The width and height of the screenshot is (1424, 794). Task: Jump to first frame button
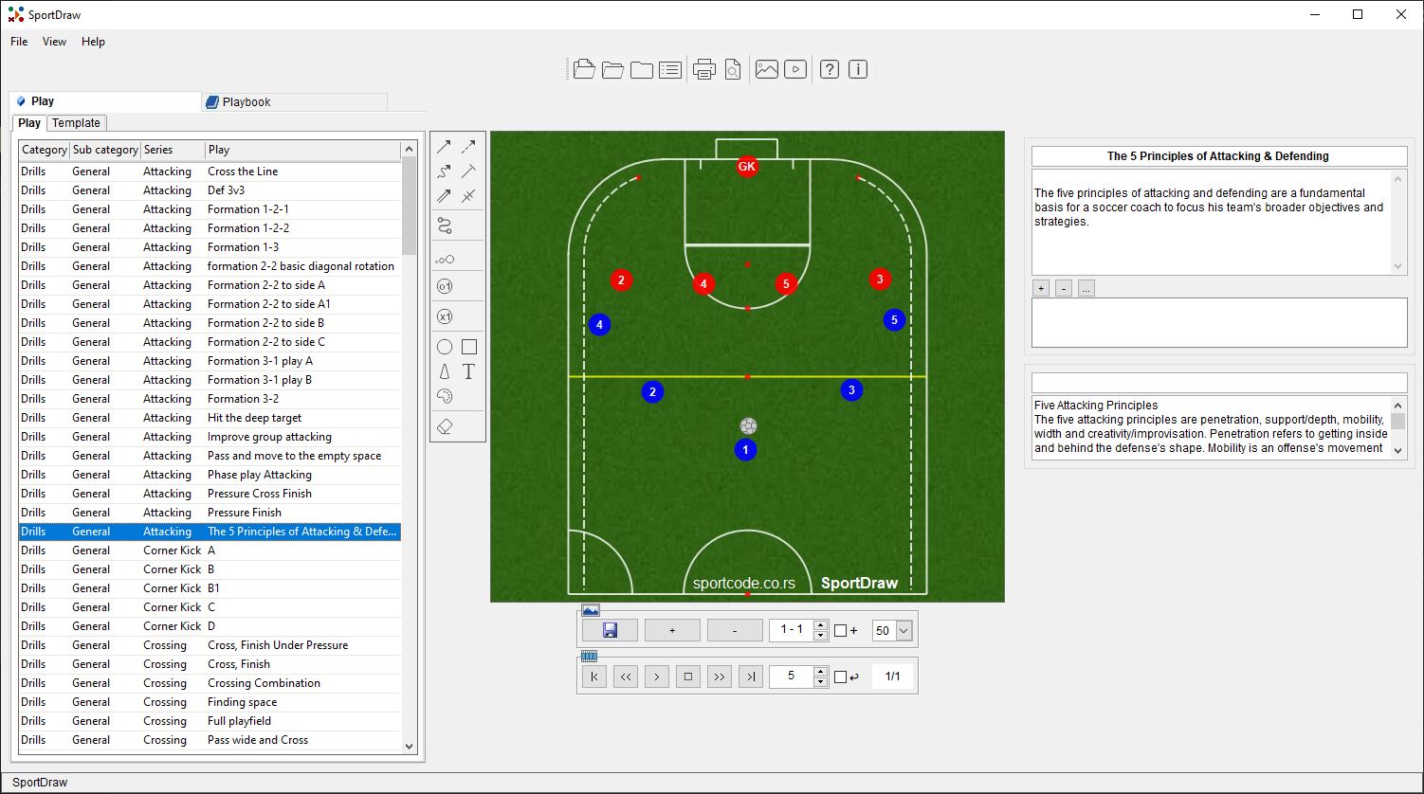pos(594,677)
